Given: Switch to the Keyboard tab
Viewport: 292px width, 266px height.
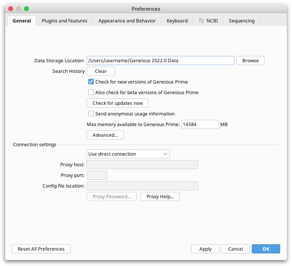Looking at the screenshot, I should (x=177, y=20).
